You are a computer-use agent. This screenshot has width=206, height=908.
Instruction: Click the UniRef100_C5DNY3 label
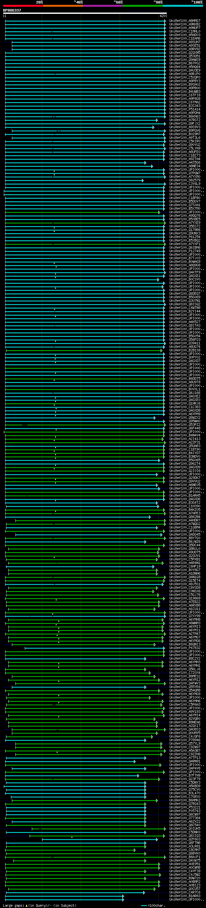coord(185,782)
